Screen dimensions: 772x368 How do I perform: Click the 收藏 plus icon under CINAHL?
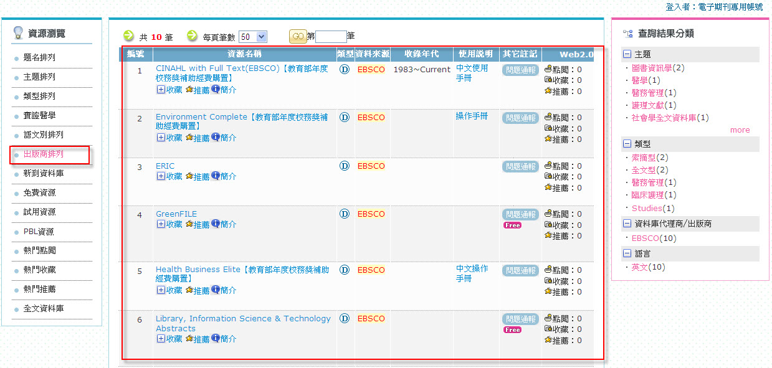click(x=160, y=90)
